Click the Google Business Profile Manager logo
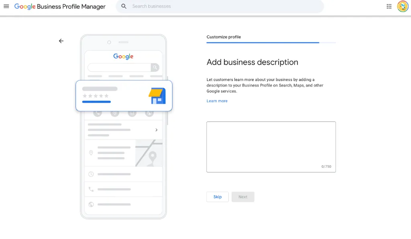Screen dimensions: 411x239 click(60, 6)
